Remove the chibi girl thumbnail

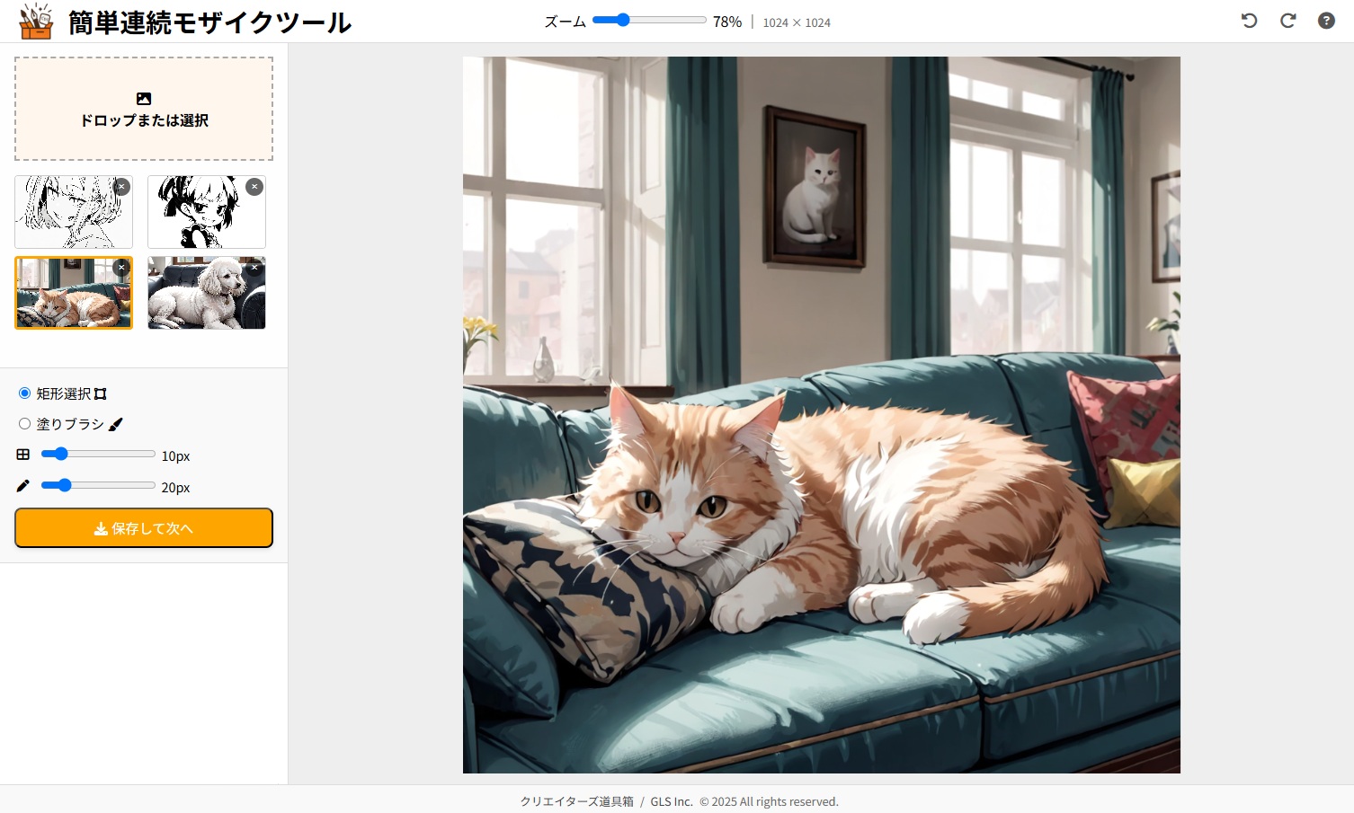coord(254,187)
